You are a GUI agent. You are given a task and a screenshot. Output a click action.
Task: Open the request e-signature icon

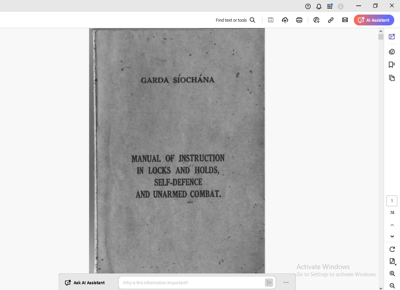click(316, 20)
